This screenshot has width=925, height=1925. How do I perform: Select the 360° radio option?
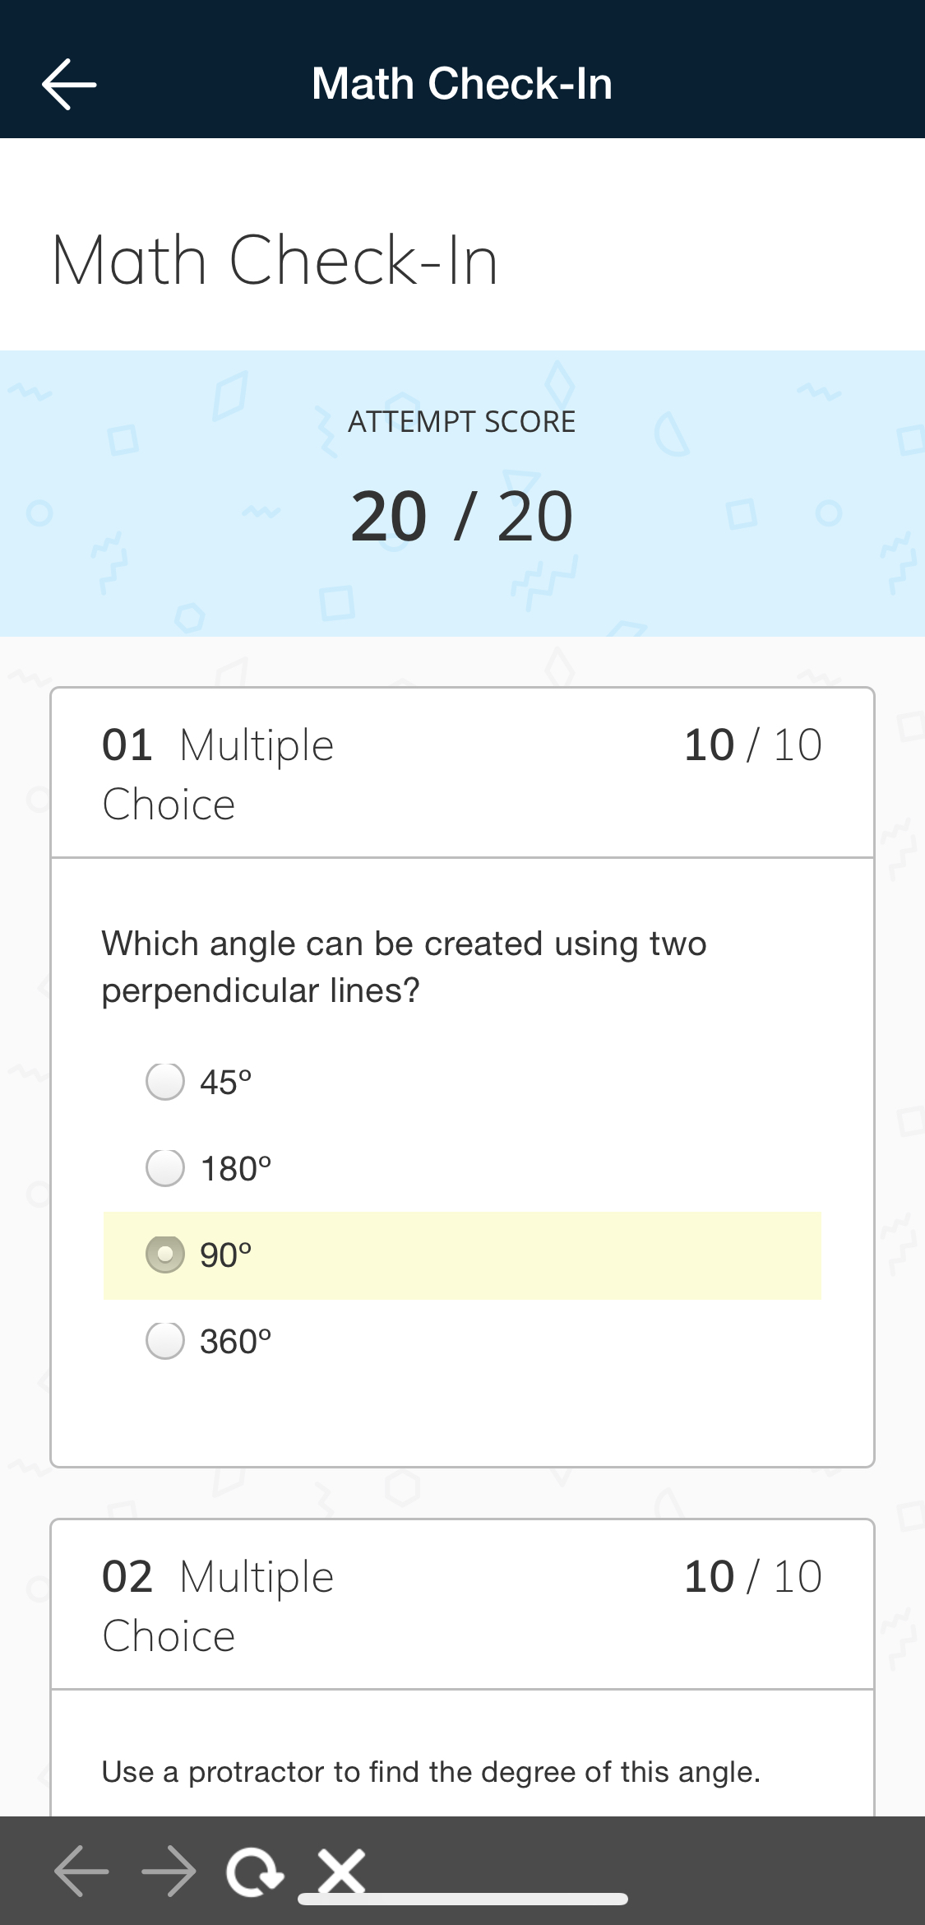point(165,1341)
